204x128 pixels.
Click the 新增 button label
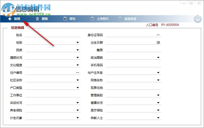tap(17, 19)
